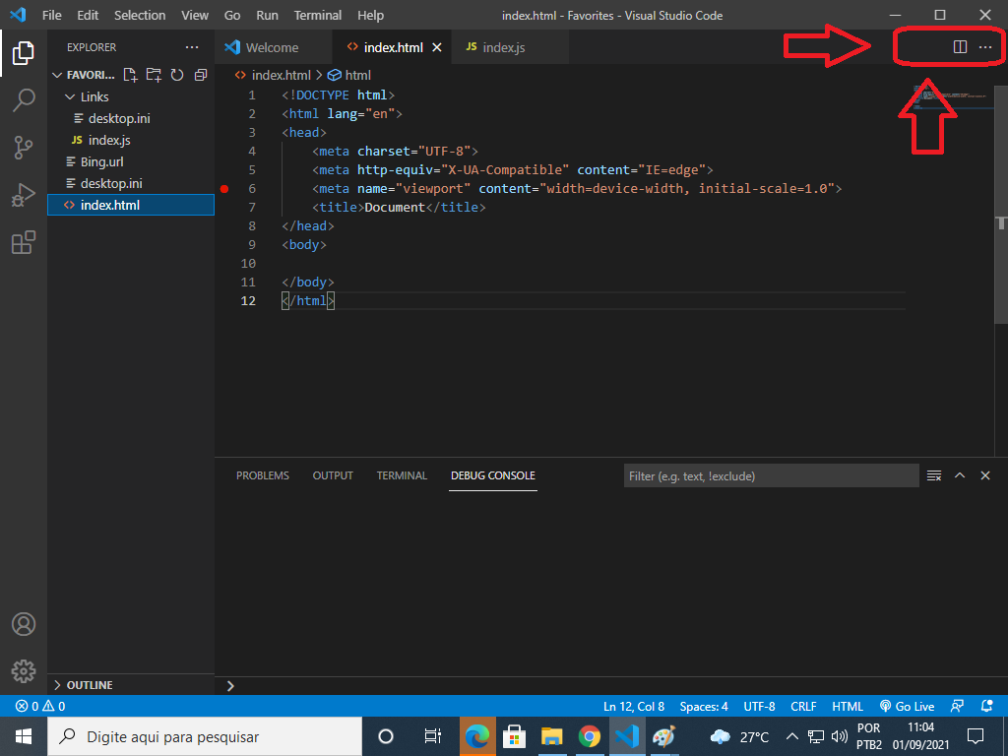
Task: Click the New Folder icon in Explorer
Action: coord(154,75)
